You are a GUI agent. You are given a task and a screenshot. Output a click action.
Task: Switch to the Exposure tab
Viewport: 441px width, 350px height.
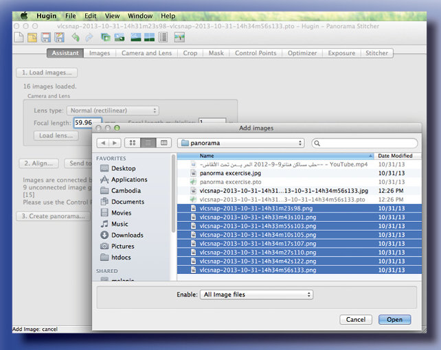pyautogui.click(x=341, y=53)
